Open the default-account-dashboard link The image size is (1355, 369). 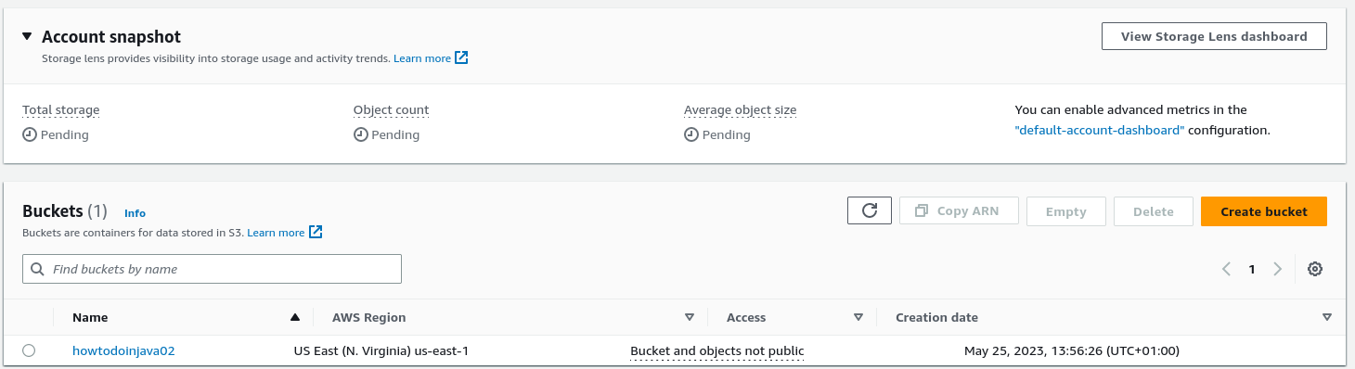(x=1100, y=131)
